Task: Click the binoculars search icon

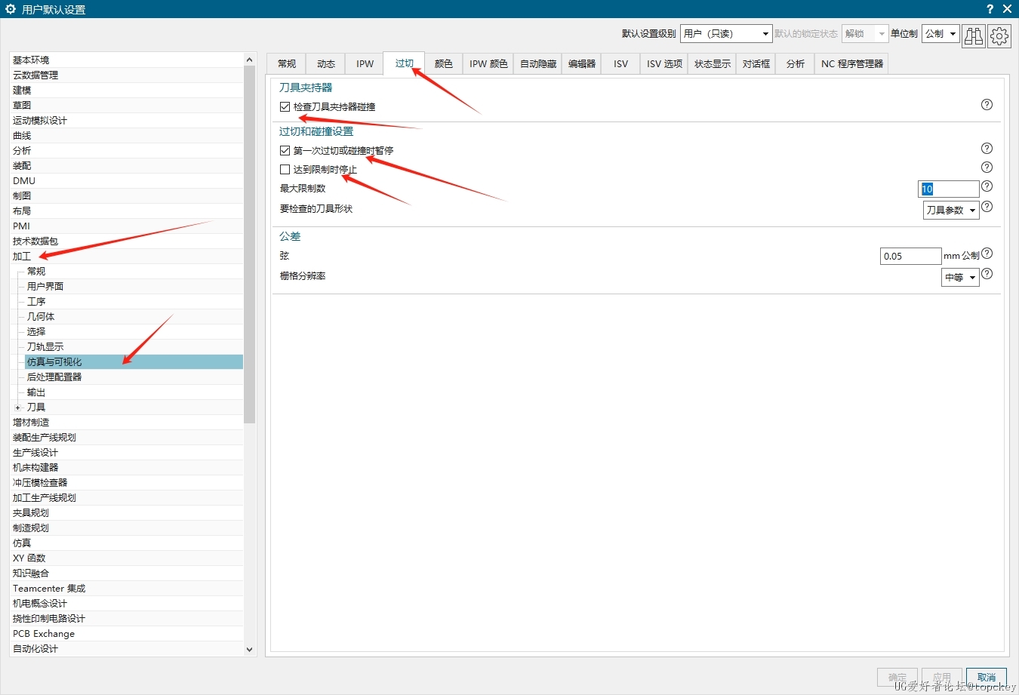Action: pyautogui.click(x=974, y=35)
